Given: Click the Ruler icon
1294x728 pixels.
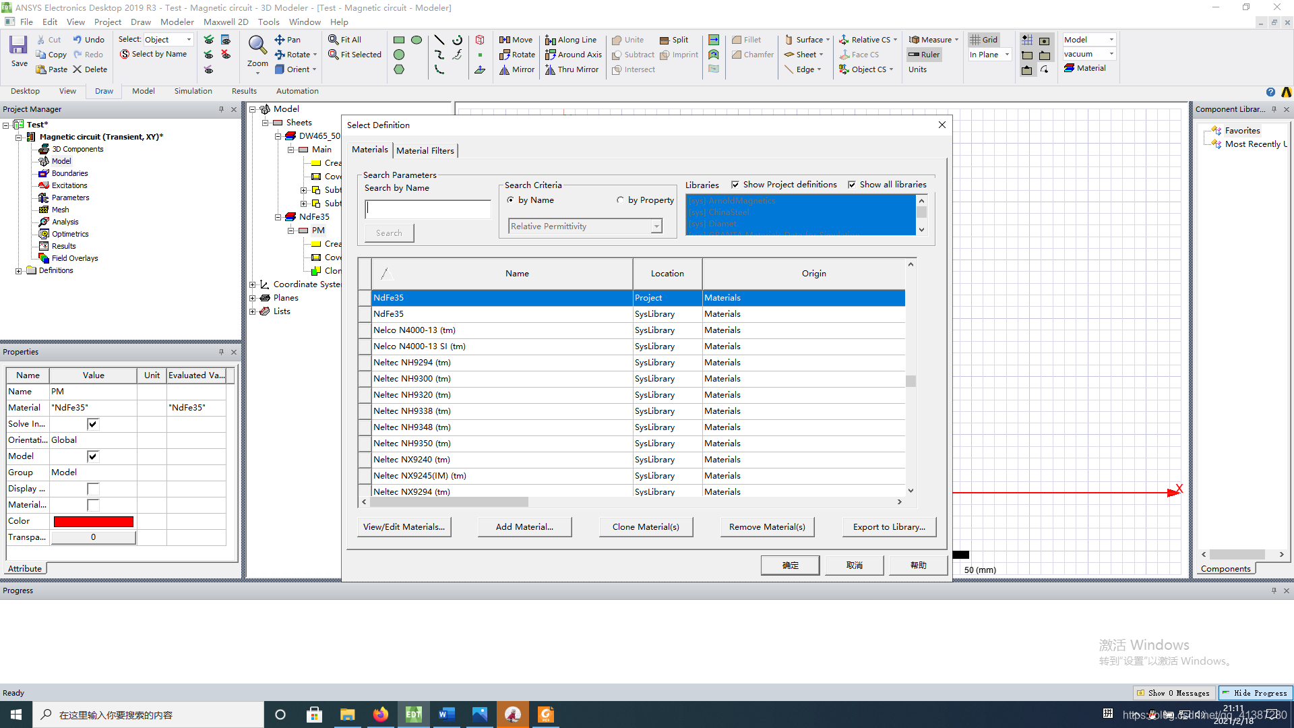Looking at the screenshot, I should 914,55.
